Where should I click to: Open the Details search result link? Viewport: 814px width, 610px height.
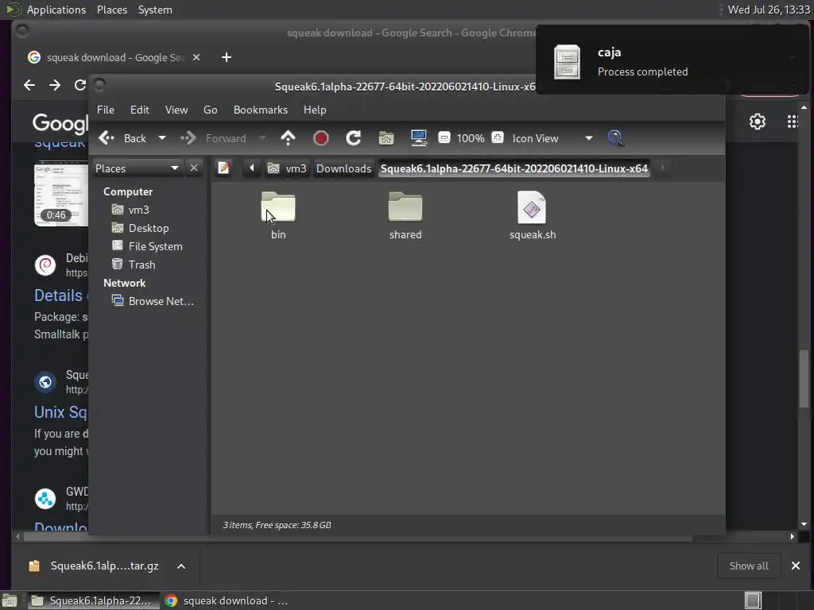coord(58,295)
